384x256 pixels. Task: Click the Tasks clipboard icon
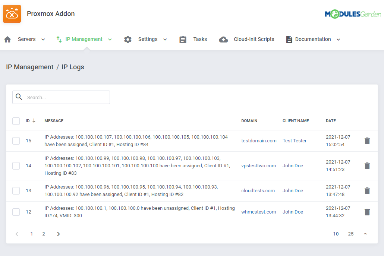183,39
